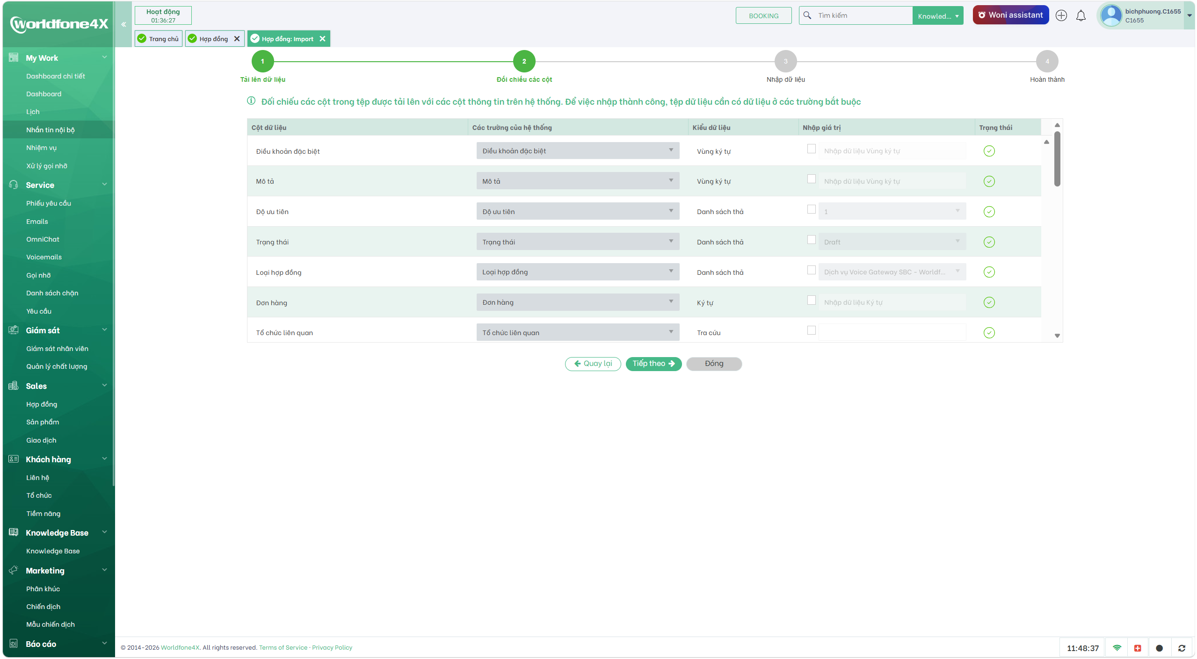Click step 1 Tải lên dữ liệu marker
This screenshot has height=659, width=1197.
coord(262,61)
